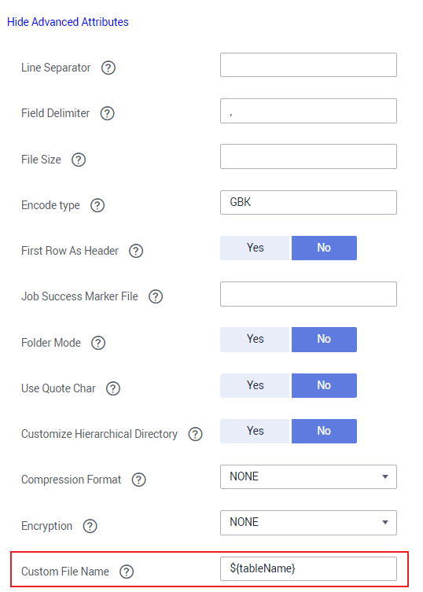Screen dimensions: 423x592
Task: Click the Custom File Name input field
Action: click(x=308, y=568)
